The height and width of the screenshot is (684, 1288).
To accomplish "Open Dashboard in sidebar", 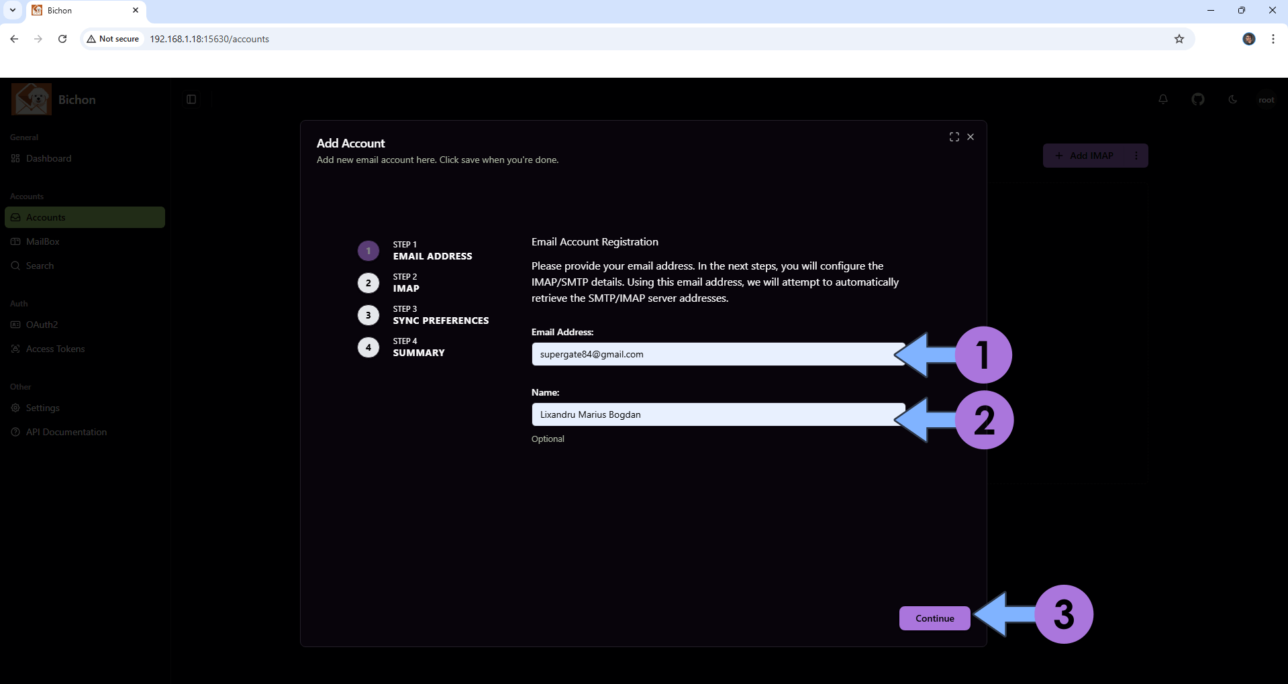I will [x=48, y=158].
